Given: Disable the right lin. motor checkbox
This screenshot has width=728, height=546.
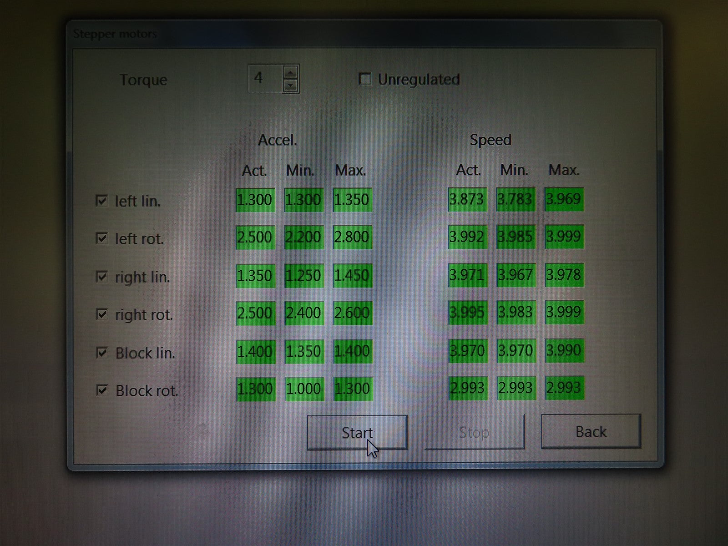Looking at the screenshot, I should click(x=101, y=277).
